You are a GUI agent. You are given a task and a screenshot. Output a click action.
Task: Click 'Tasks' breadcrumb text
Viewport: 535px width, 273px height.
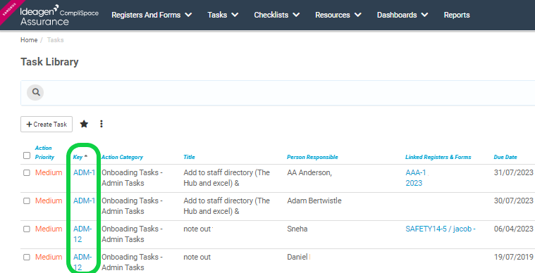55,40
